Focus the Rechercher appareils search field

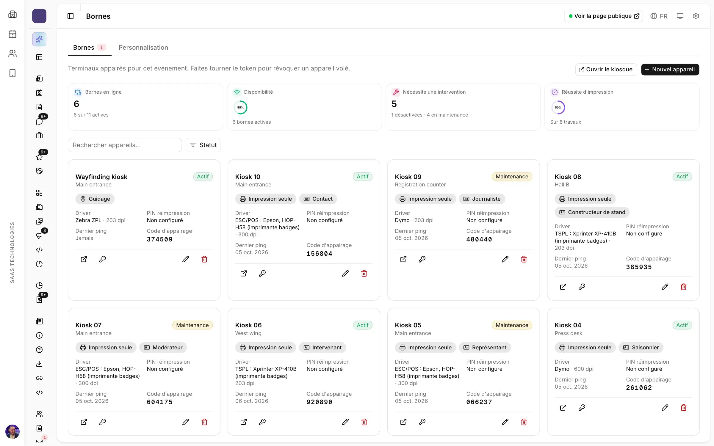pos(125,145)
